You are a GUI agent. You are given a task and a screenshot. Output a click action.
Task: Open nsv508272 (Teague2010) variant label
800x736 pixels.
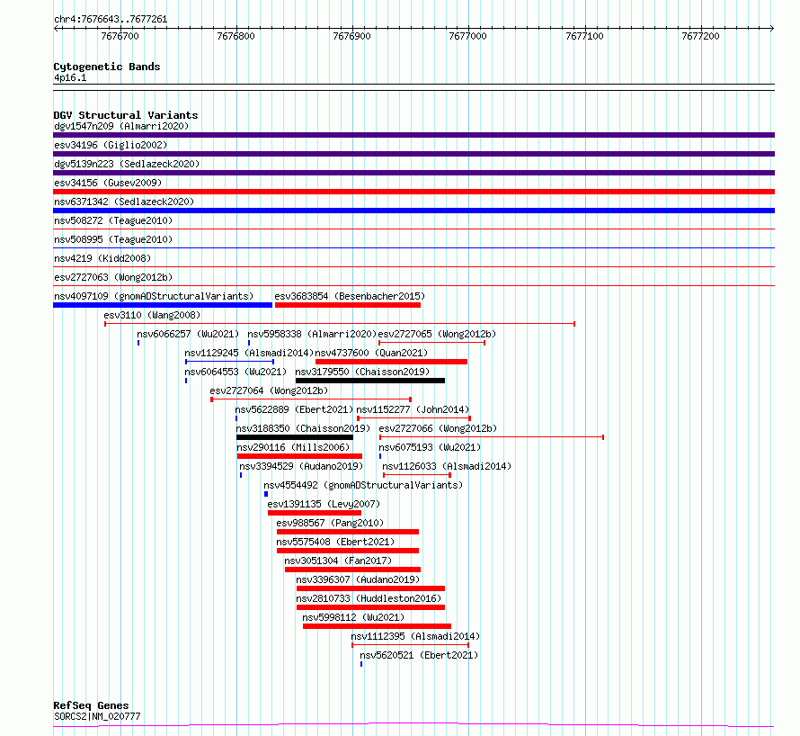pos(113,220)
